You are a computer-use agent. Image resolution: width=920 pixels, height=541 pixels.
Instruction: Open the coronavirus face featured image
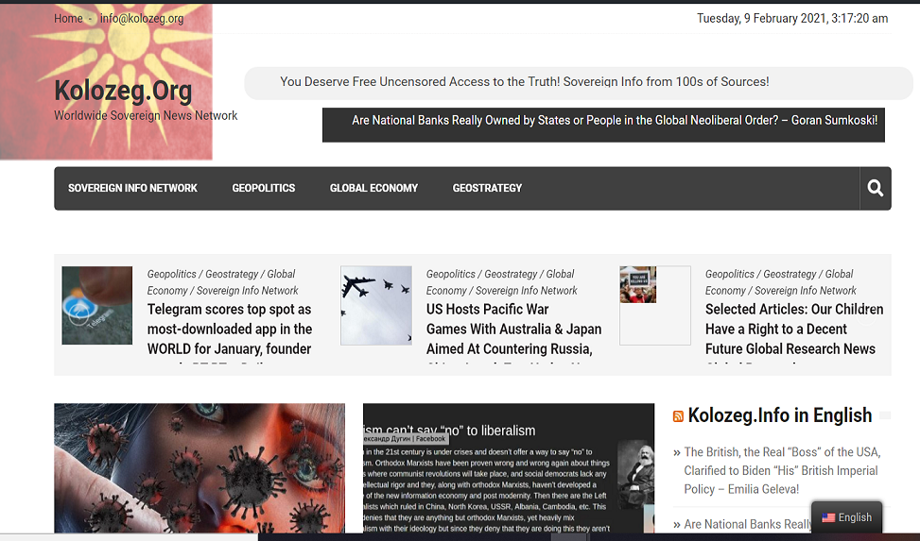[200, 468]
